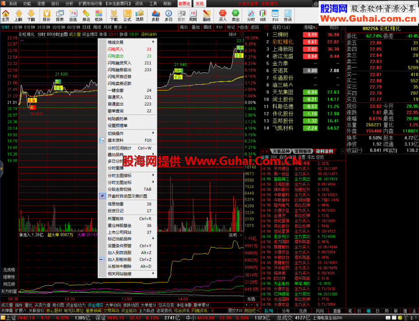Open the 公式 formula icon
Image resolution: width=419 pixels, height=321 pixels.
(x=127, y=15)
